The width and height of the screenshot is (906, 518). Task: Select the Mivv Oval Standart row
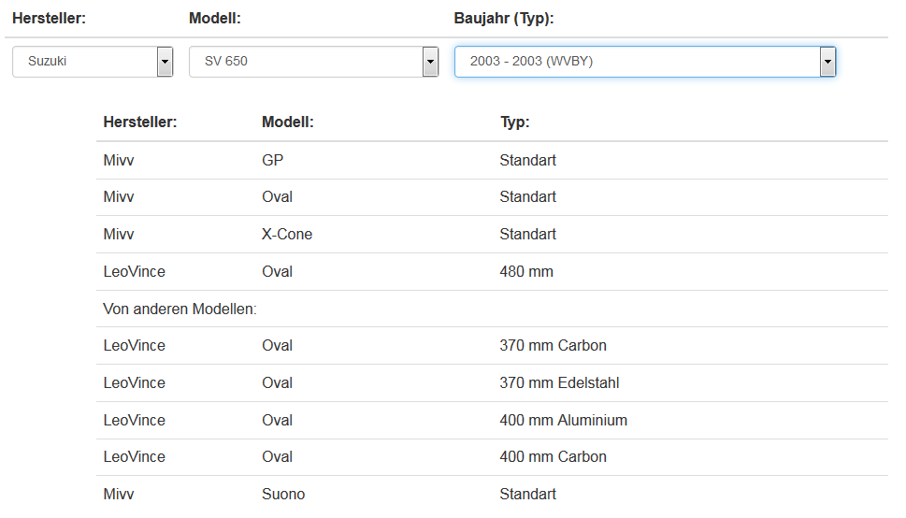click(491, 197)
